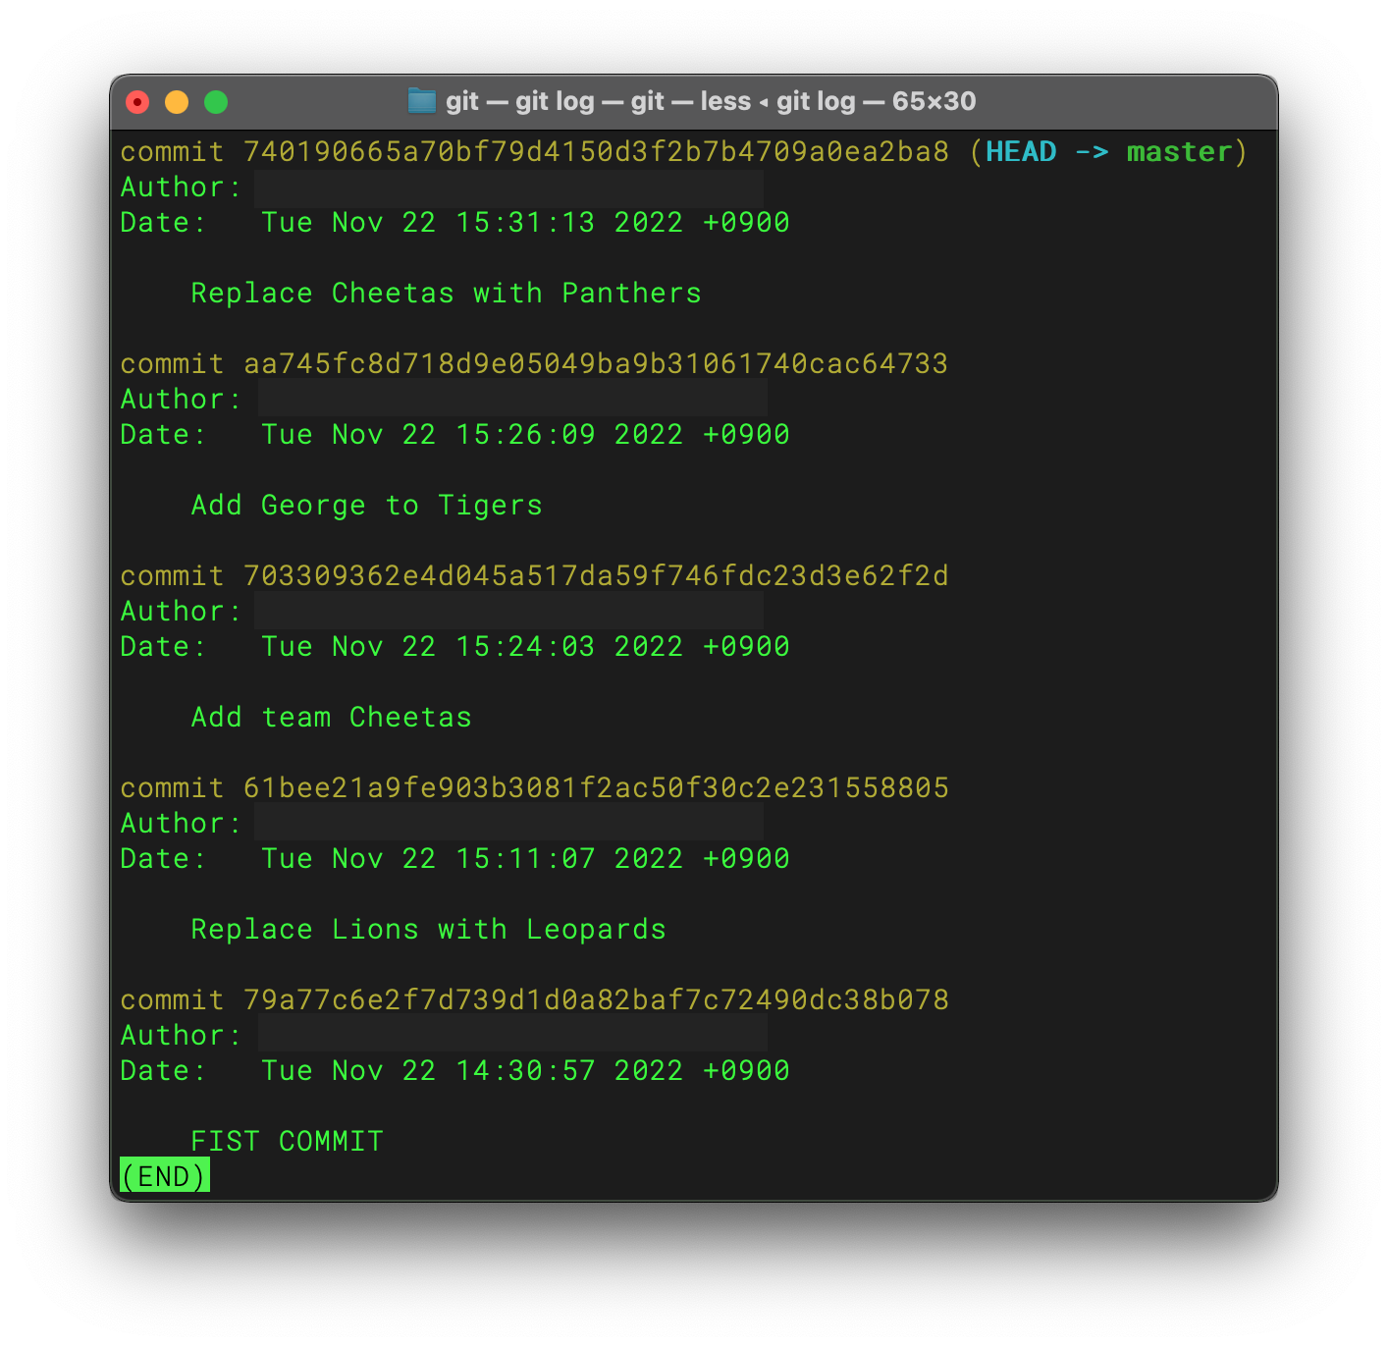The width and height of the screenshot is (1388, 1347).
Task: Click message "Add George to Tigers"
Action: (x=367, y=506)
